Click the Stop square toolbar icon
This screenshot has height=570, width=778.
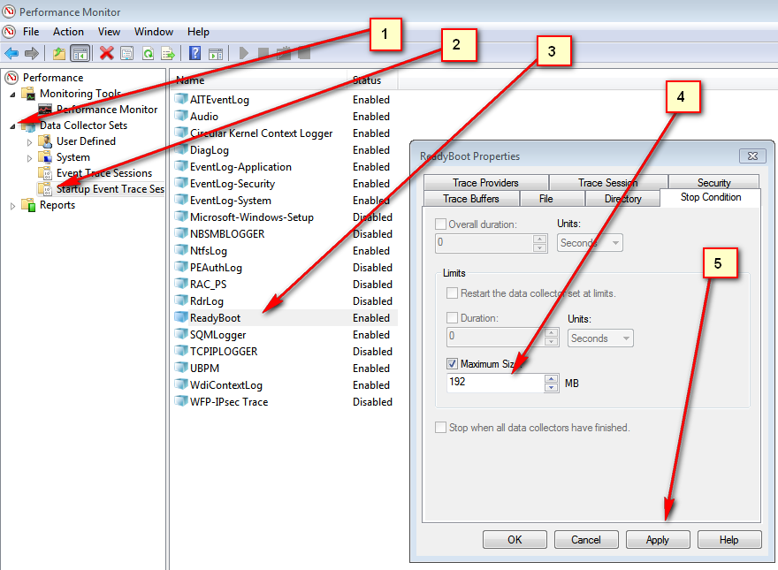[263, 53]
